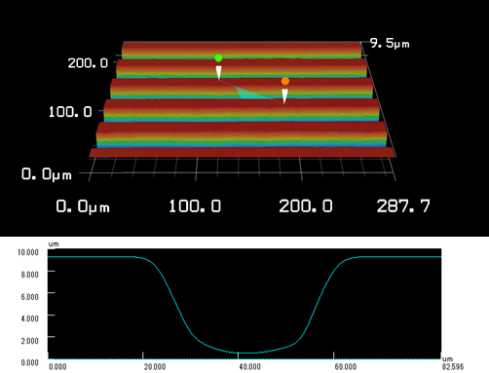Click the cyan cross-section plane in 3D view
Image resolution: width=489 pixels, height=373 pixels.
point(251,93)
